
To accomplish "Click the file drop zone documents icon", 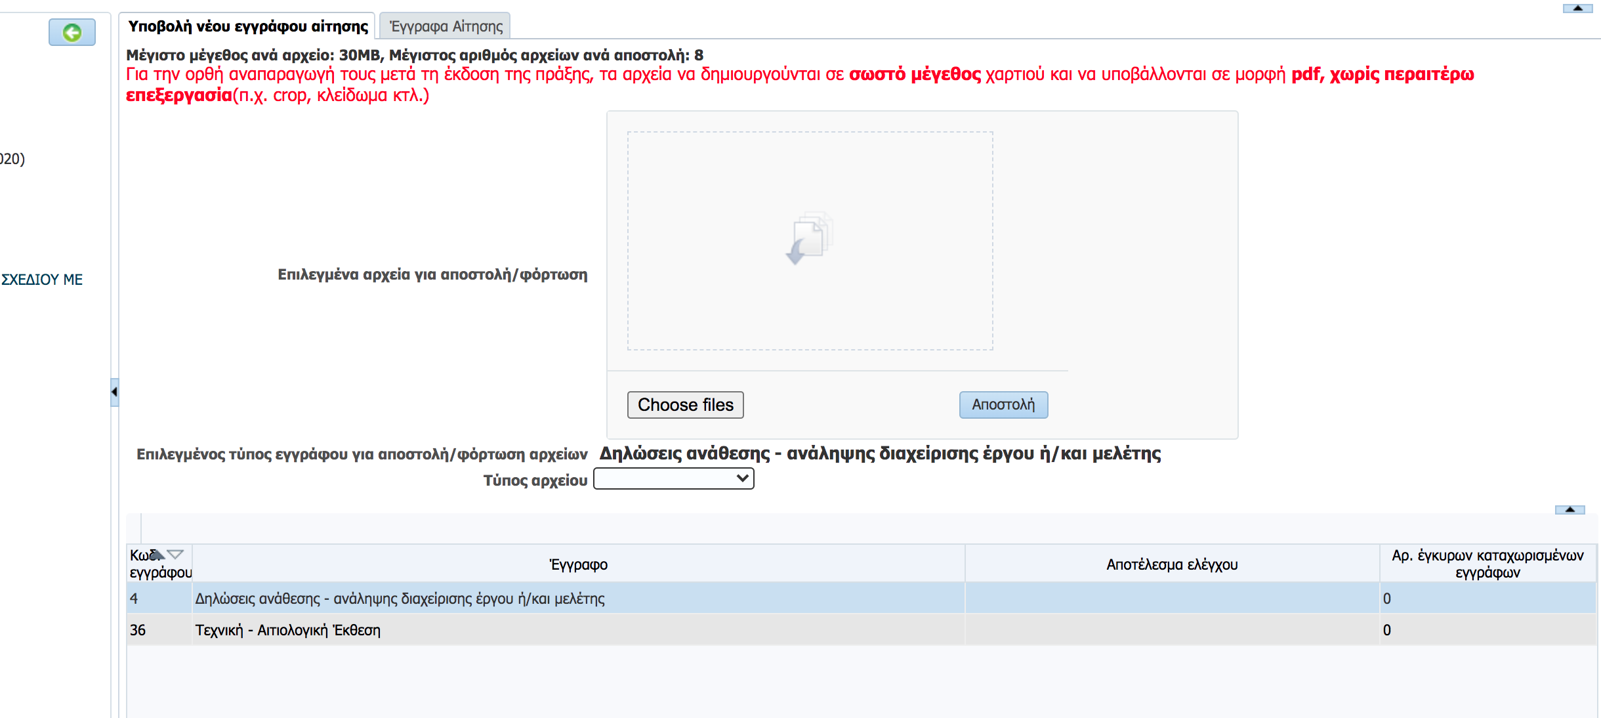I will [x=810, y=238].
